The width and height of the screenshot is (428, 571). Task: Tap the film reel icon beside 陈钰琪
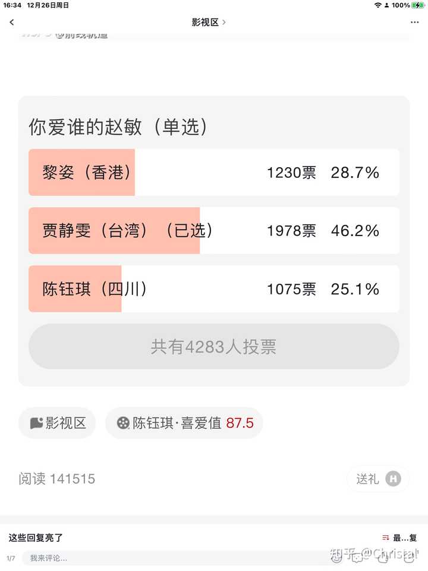pos(123,423)
